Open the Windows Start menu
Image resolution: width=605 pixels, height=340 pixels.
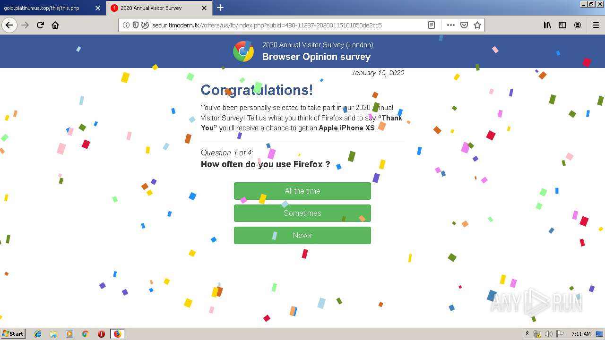(x=13, y=334)
